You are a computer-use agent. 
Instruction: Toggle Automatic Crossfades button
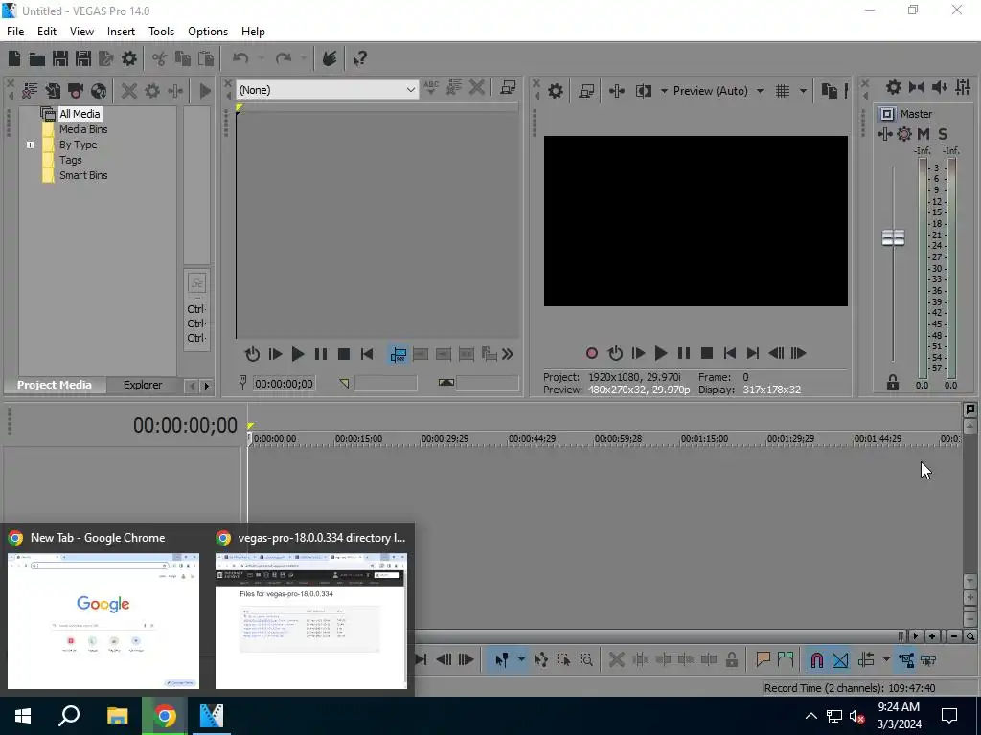coord(840,660)
